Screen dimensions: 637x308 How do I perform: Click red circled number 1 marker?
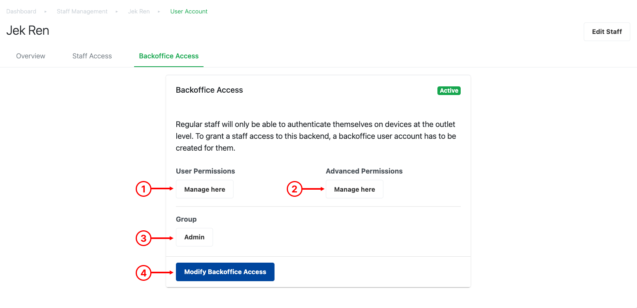click(144, 189)
